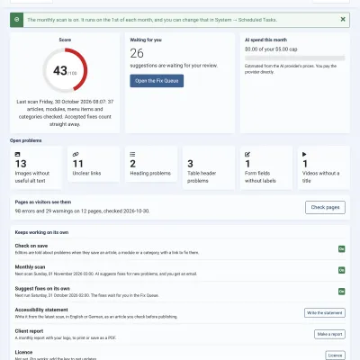The width and height of the screenshot is (360, 360).
Task: Toggle the Monthly scan switch
Action: click(x=341, y=270)
